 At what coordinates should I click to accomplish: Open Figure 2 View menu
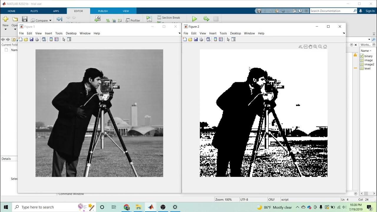[x=203, y=33]
